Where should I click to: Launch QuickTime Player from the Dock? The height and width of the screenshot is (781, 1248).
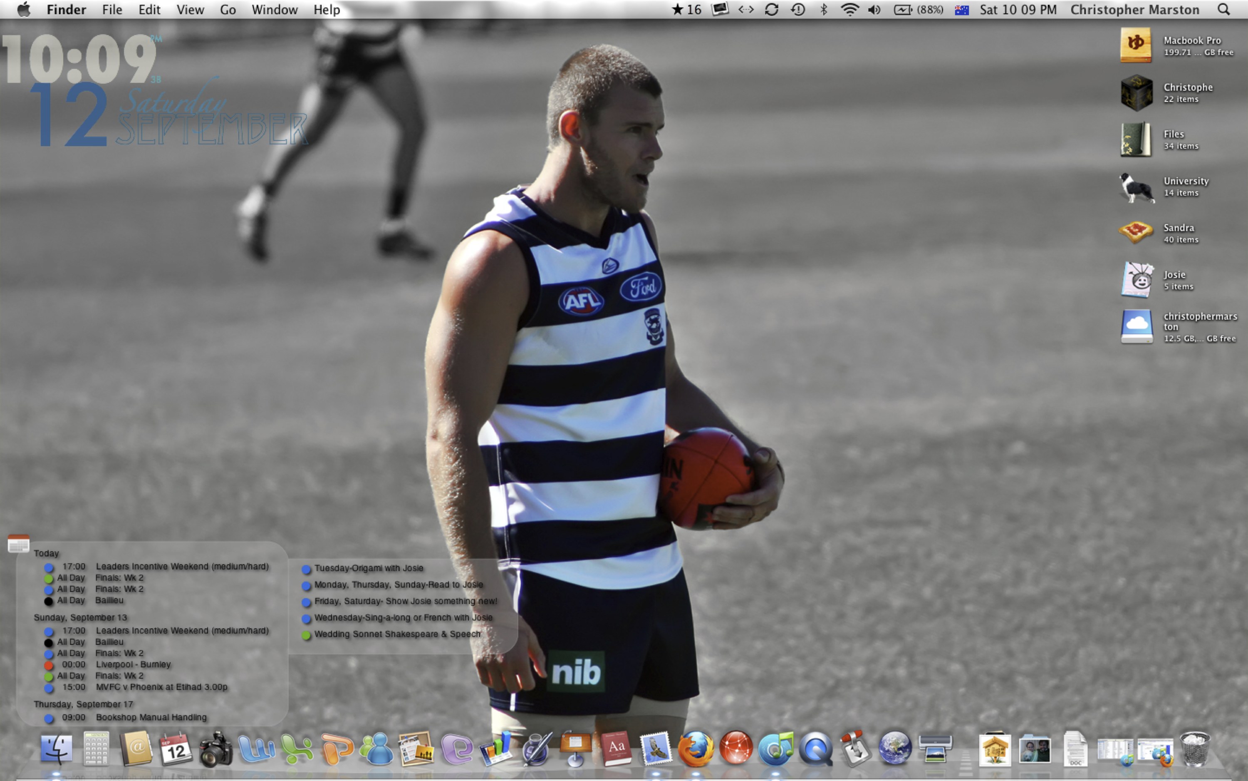click(x=816, y=749)
